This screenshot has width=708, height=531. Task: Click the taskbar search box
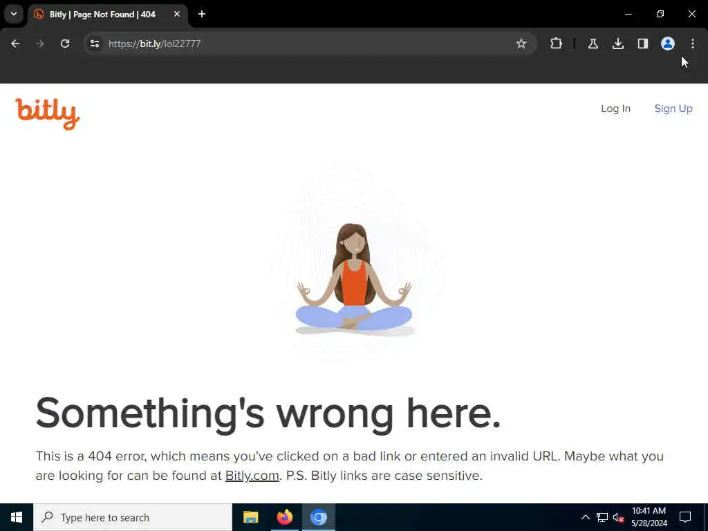pos(133,517)
